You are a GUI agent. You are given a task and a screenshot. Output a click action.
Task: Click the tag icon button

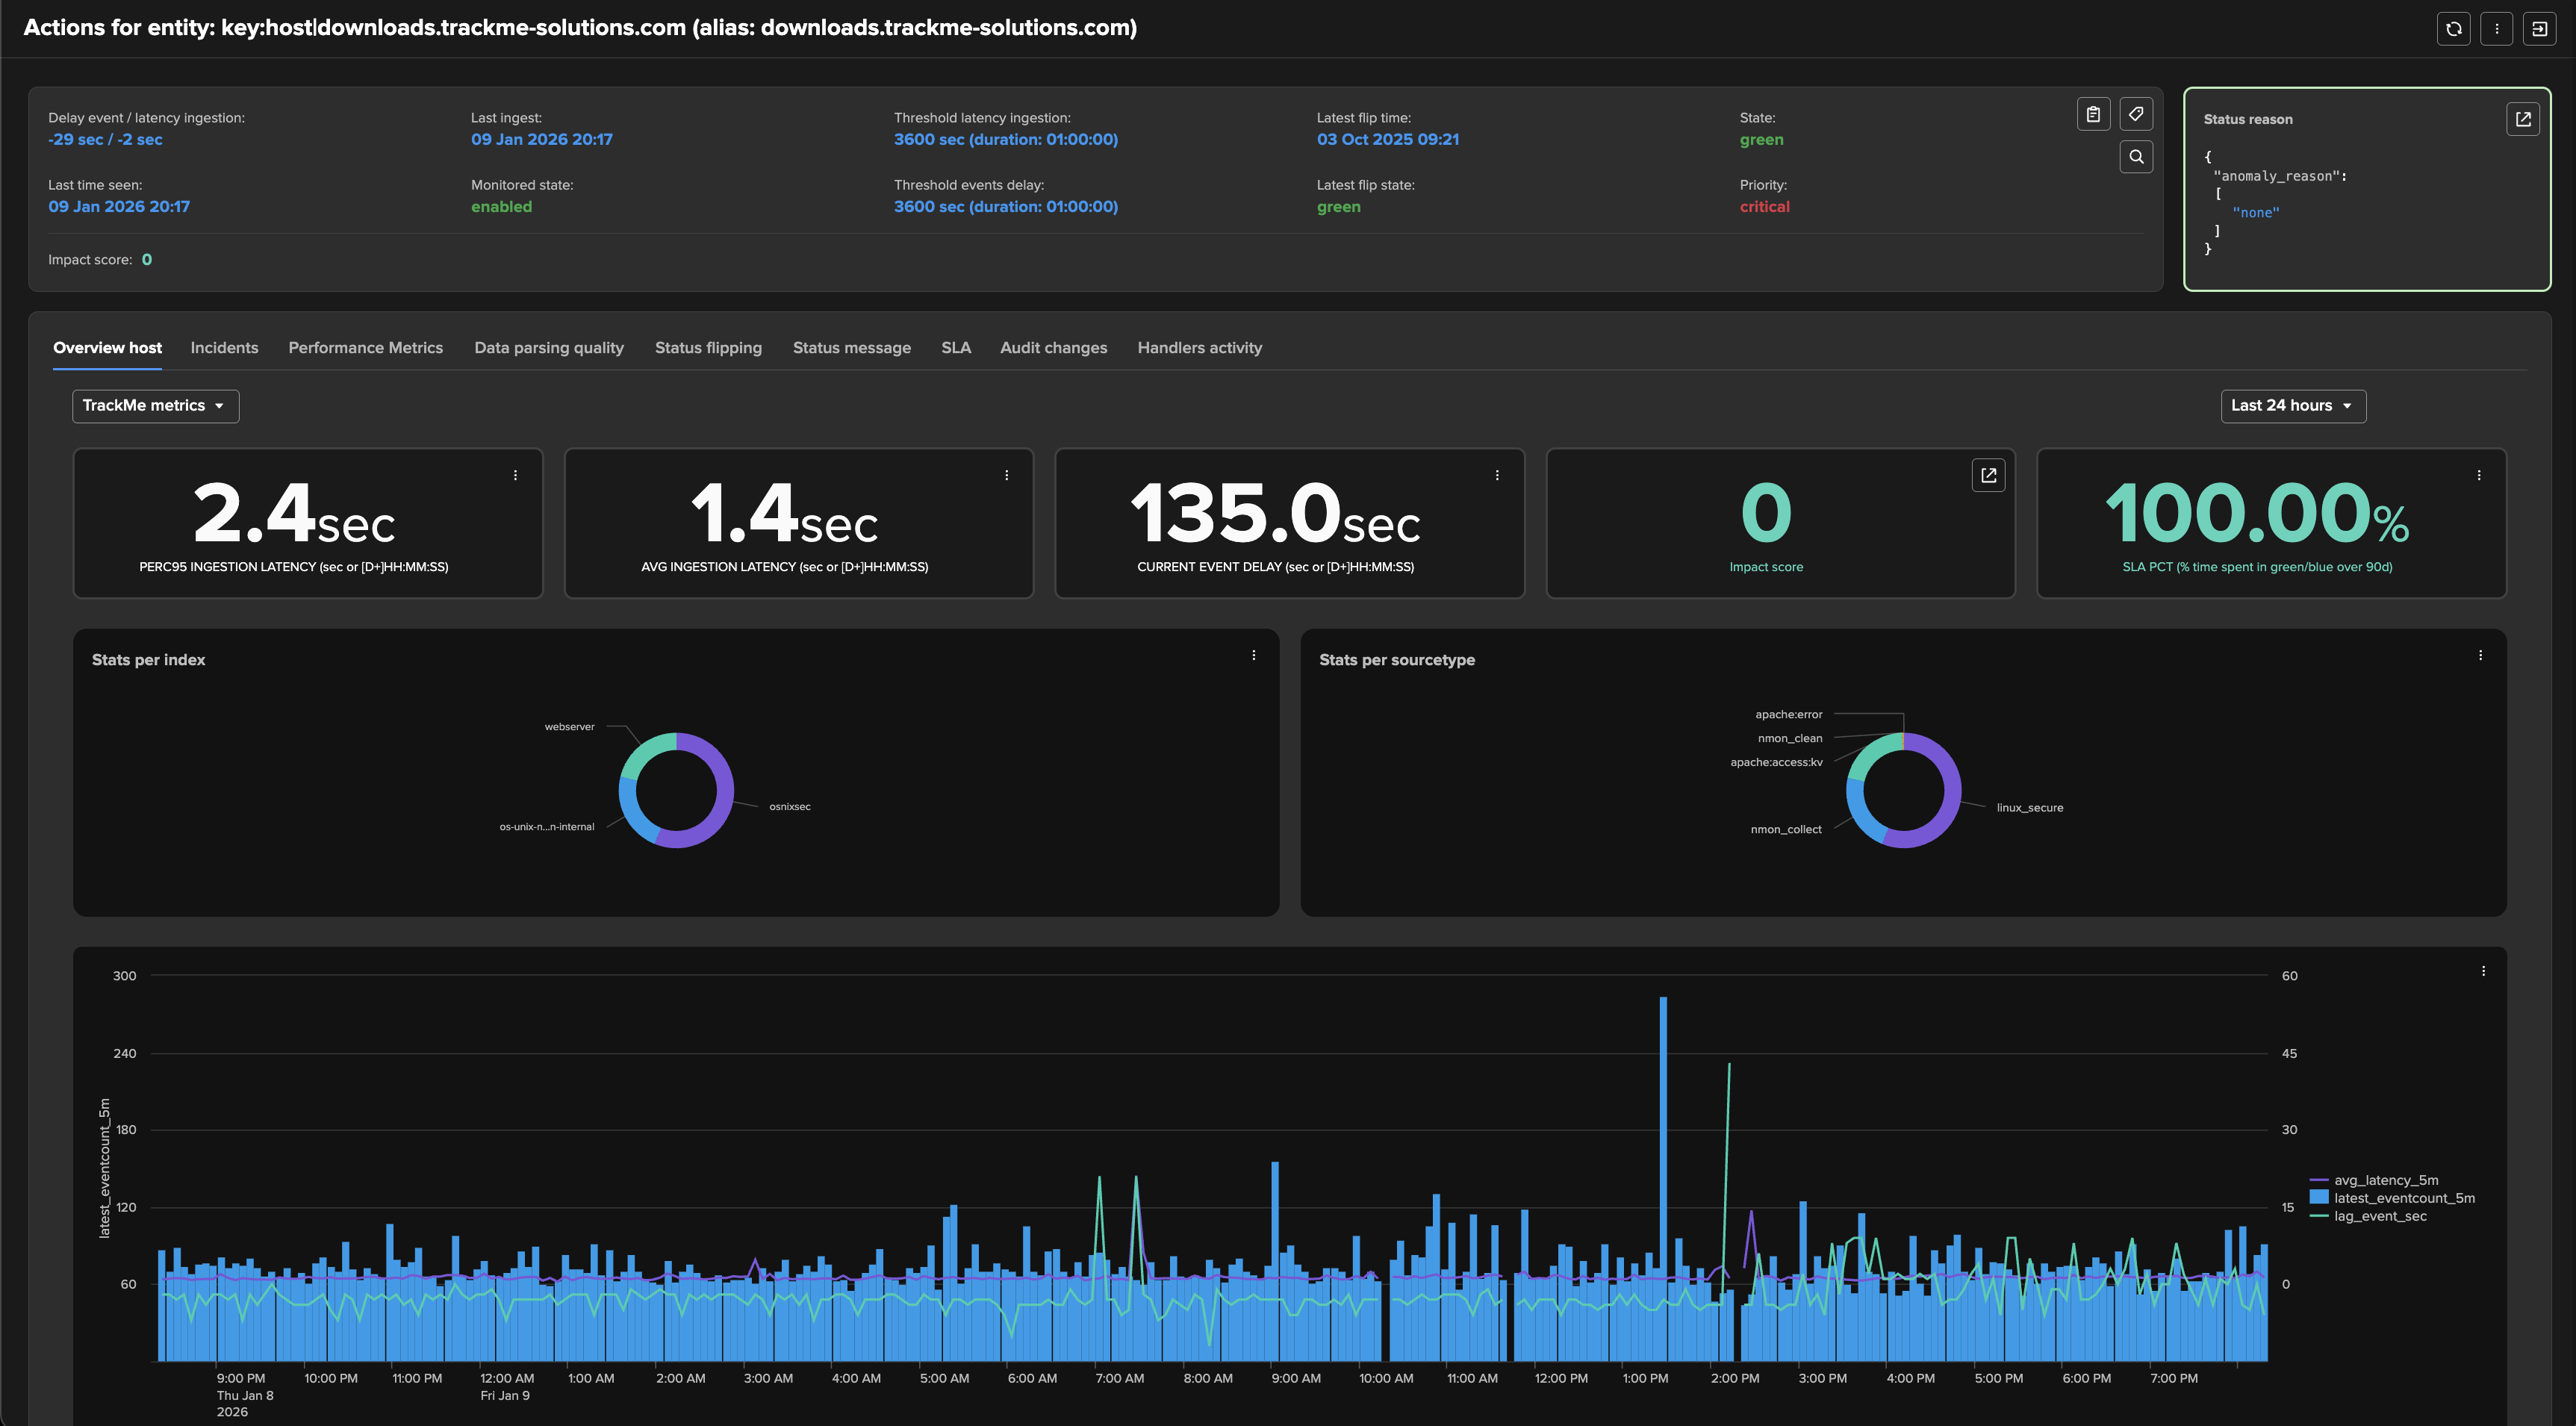click(2136, 114)
